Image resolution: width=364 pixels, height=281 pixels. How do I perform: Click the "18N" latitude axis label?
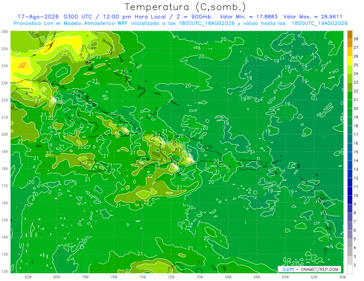5,169
